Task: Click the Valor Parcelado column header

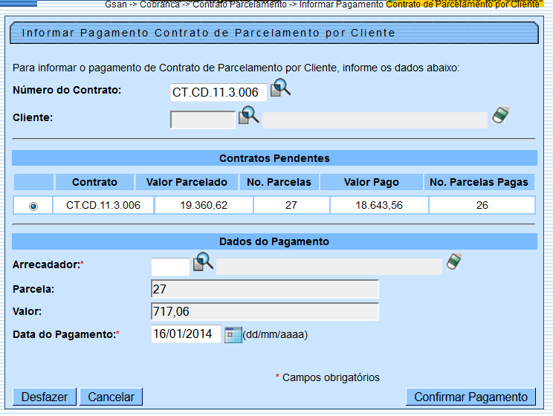Action: [x=187, y=182]
